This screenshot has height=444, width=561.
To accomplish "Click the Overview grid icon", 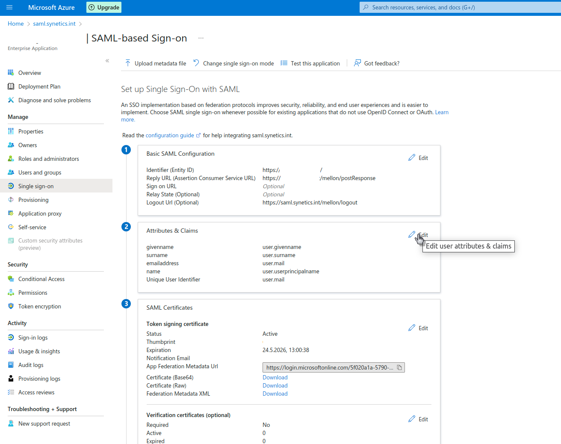I will (x=11, y=73).
